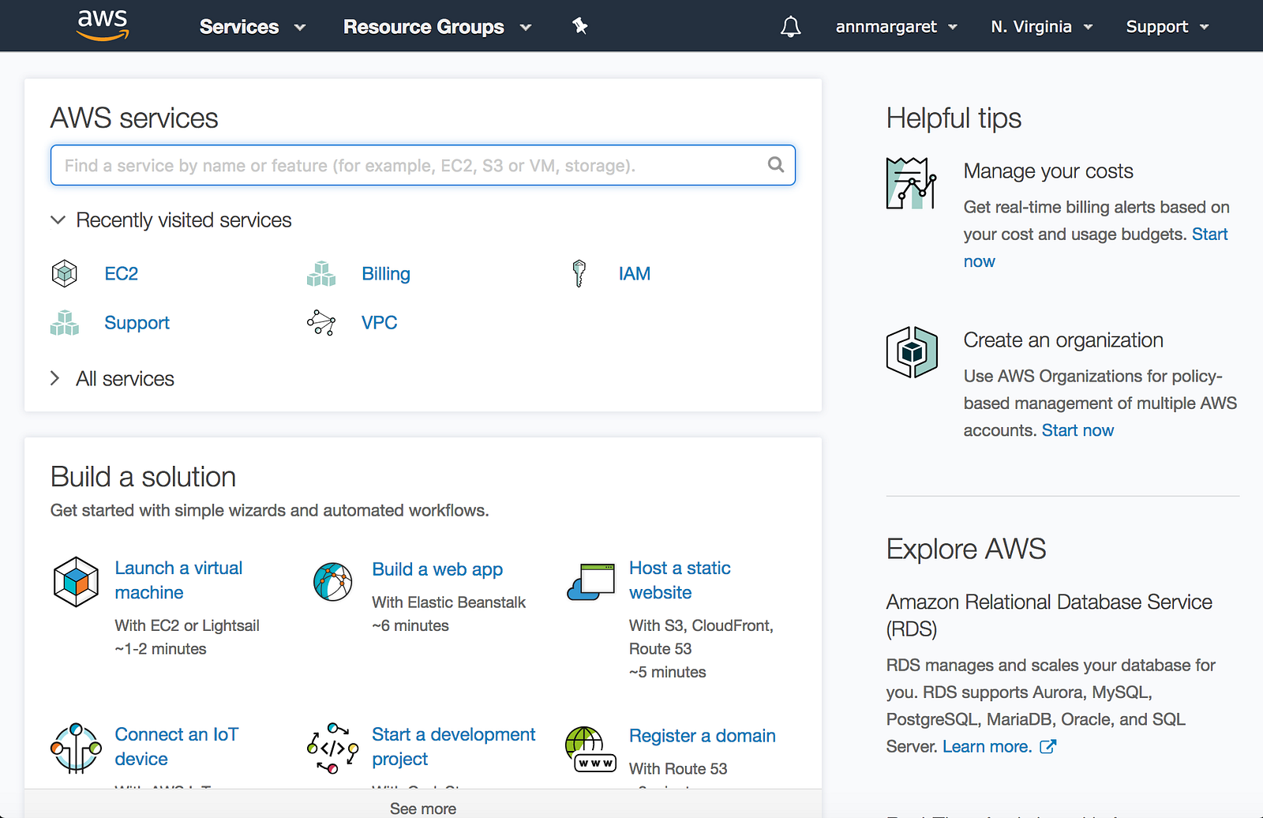
Task: Click the pin shortcut icon in navbar
Action: point(580,26)
